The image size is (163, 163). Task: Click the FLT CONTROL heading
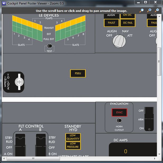tap(31, 126)
